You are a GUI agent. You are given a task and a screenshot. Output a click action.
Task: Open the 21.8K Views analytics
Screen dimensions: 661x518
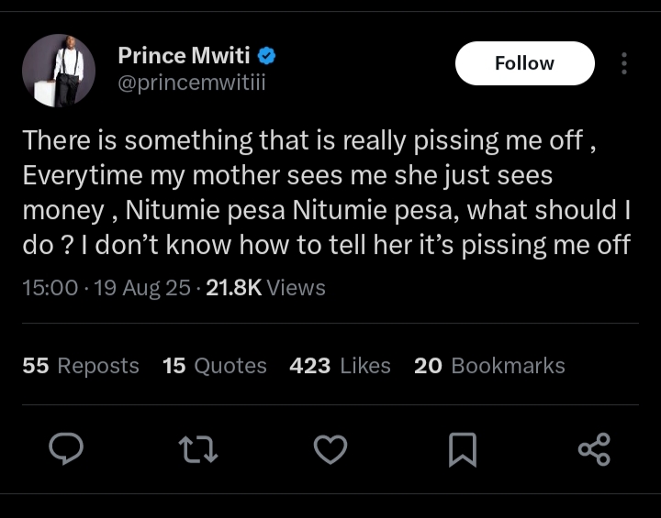coord(265,288)
